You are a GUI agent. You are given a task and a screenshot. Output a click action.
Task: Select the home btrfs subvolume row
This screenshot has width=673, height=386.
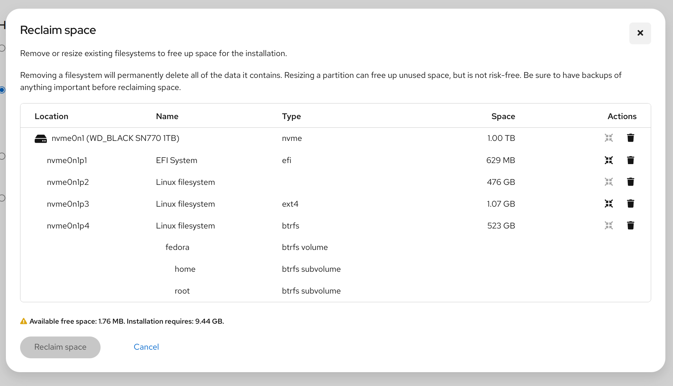[185, 269]
